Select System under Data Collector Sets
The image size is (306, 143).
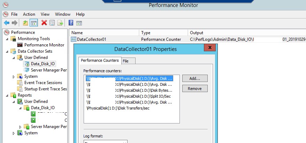point(31,76)
